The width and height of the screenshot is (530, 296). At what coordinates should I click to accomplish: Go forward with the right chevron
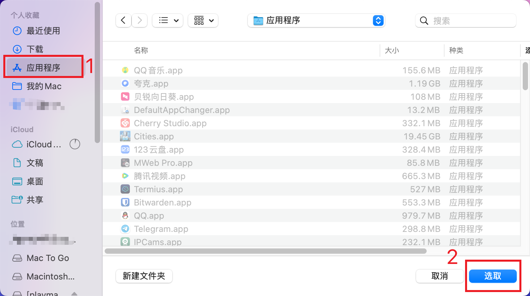click(139, 20)
